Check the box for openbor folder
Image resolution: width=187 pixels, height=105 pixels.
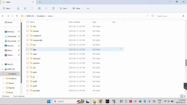click(27, 63)
